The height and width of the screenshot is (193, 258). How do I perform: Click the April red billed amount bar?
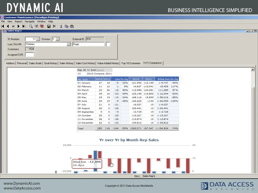[110, 162]
